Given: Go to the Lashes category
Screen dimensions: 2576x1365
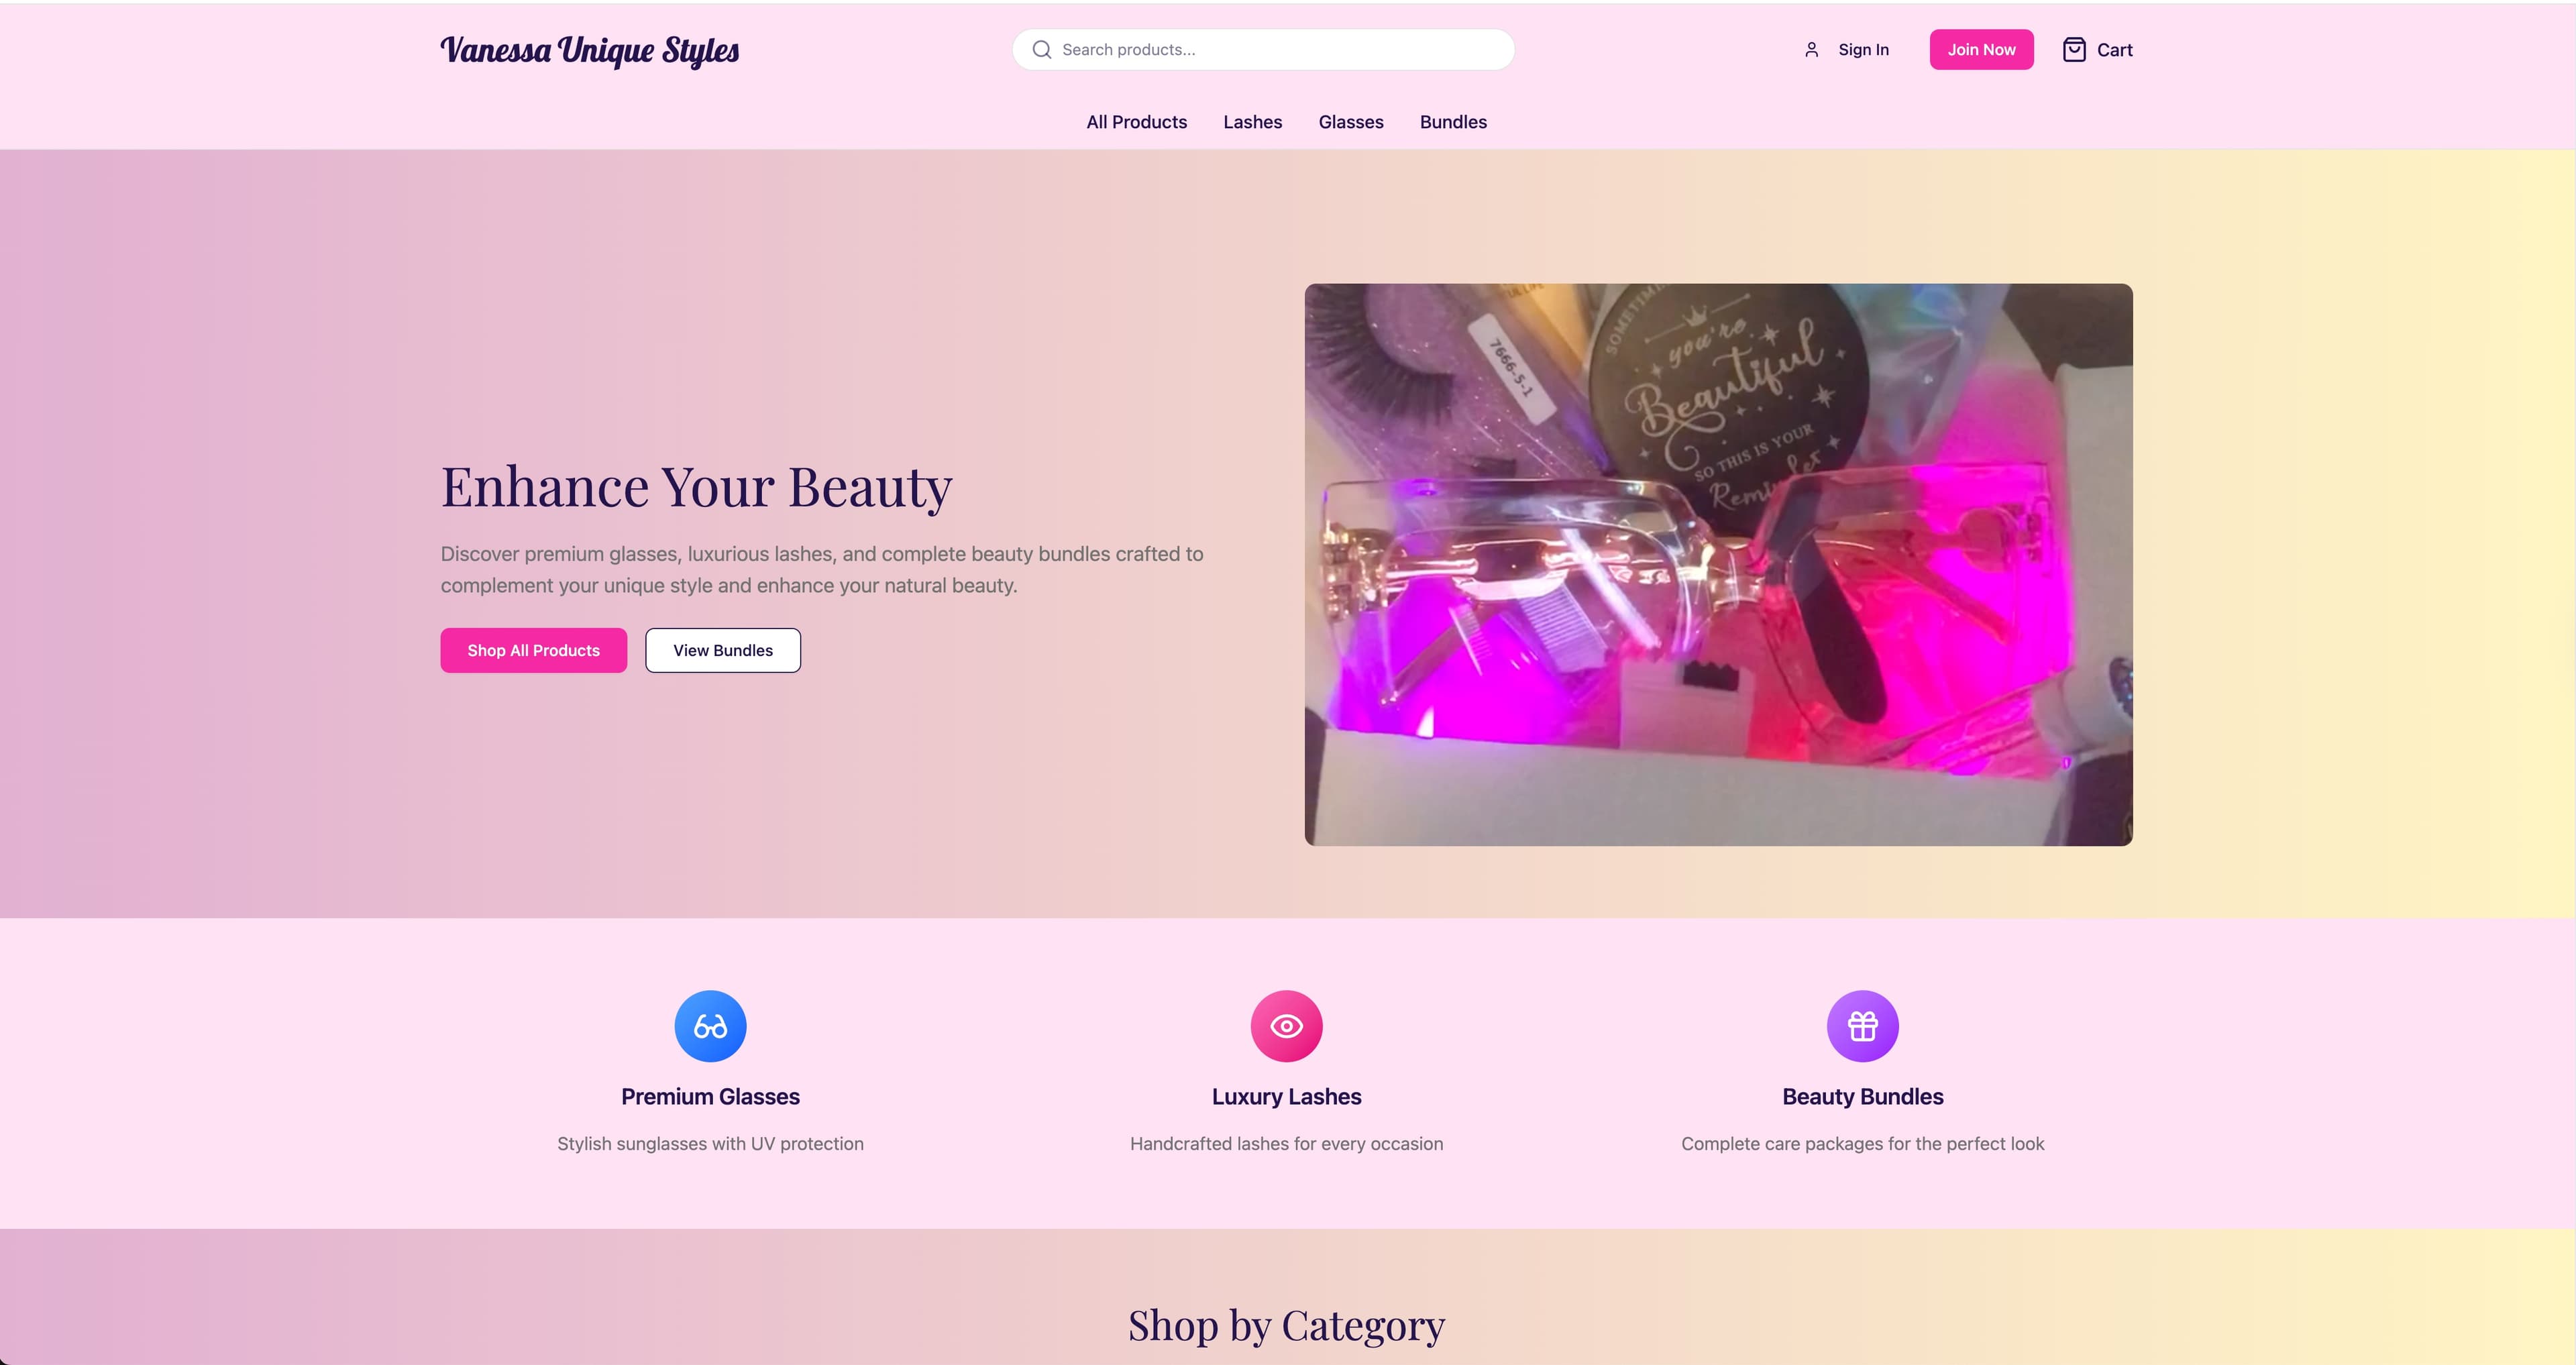Looking at the screenshot, I should click(x=1252, y=122).
